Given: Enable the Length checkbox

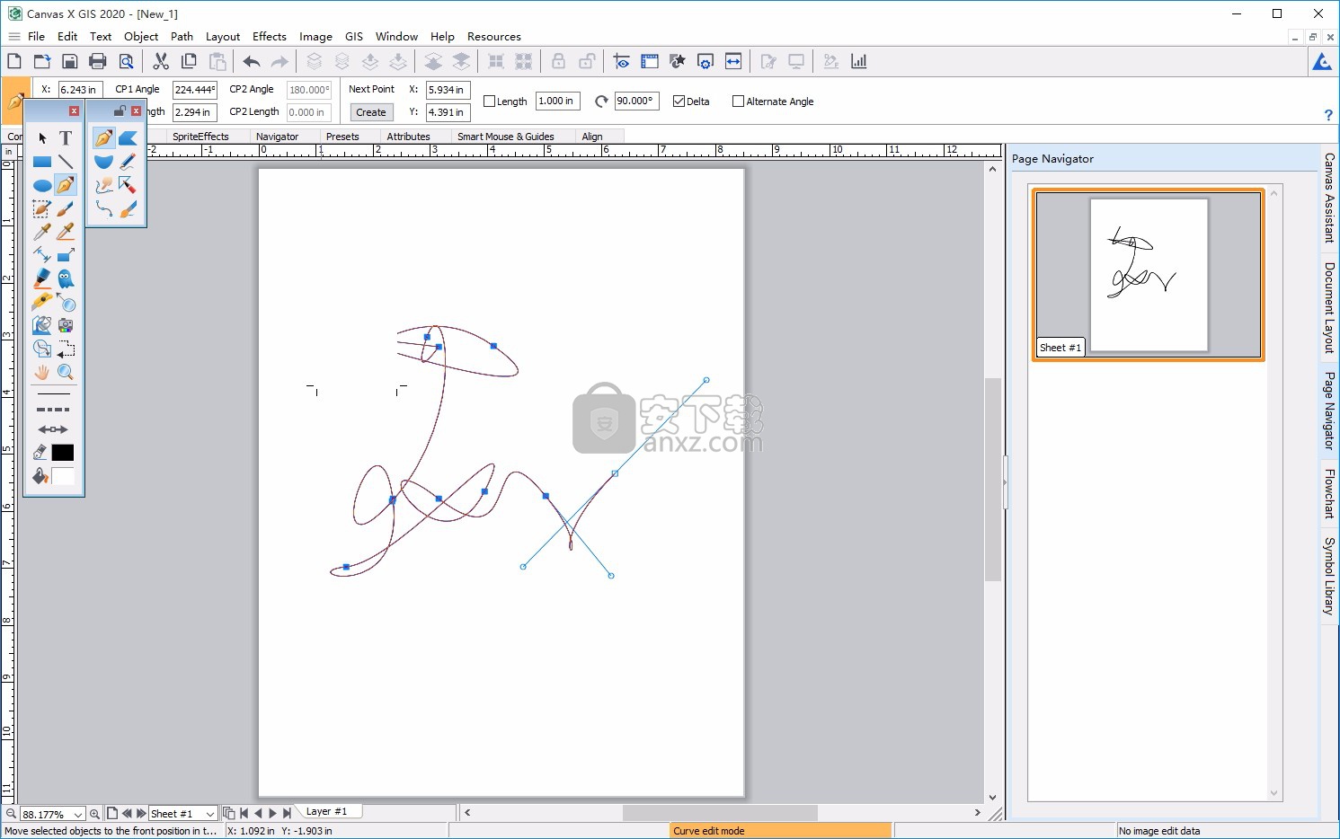Looking at the screenshot, I should (490, 102).
